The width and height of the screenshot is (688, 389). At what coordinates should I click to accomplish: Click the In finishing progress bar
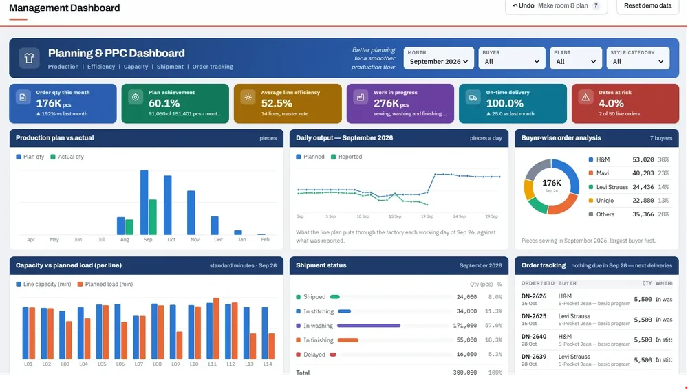[348, 340]
